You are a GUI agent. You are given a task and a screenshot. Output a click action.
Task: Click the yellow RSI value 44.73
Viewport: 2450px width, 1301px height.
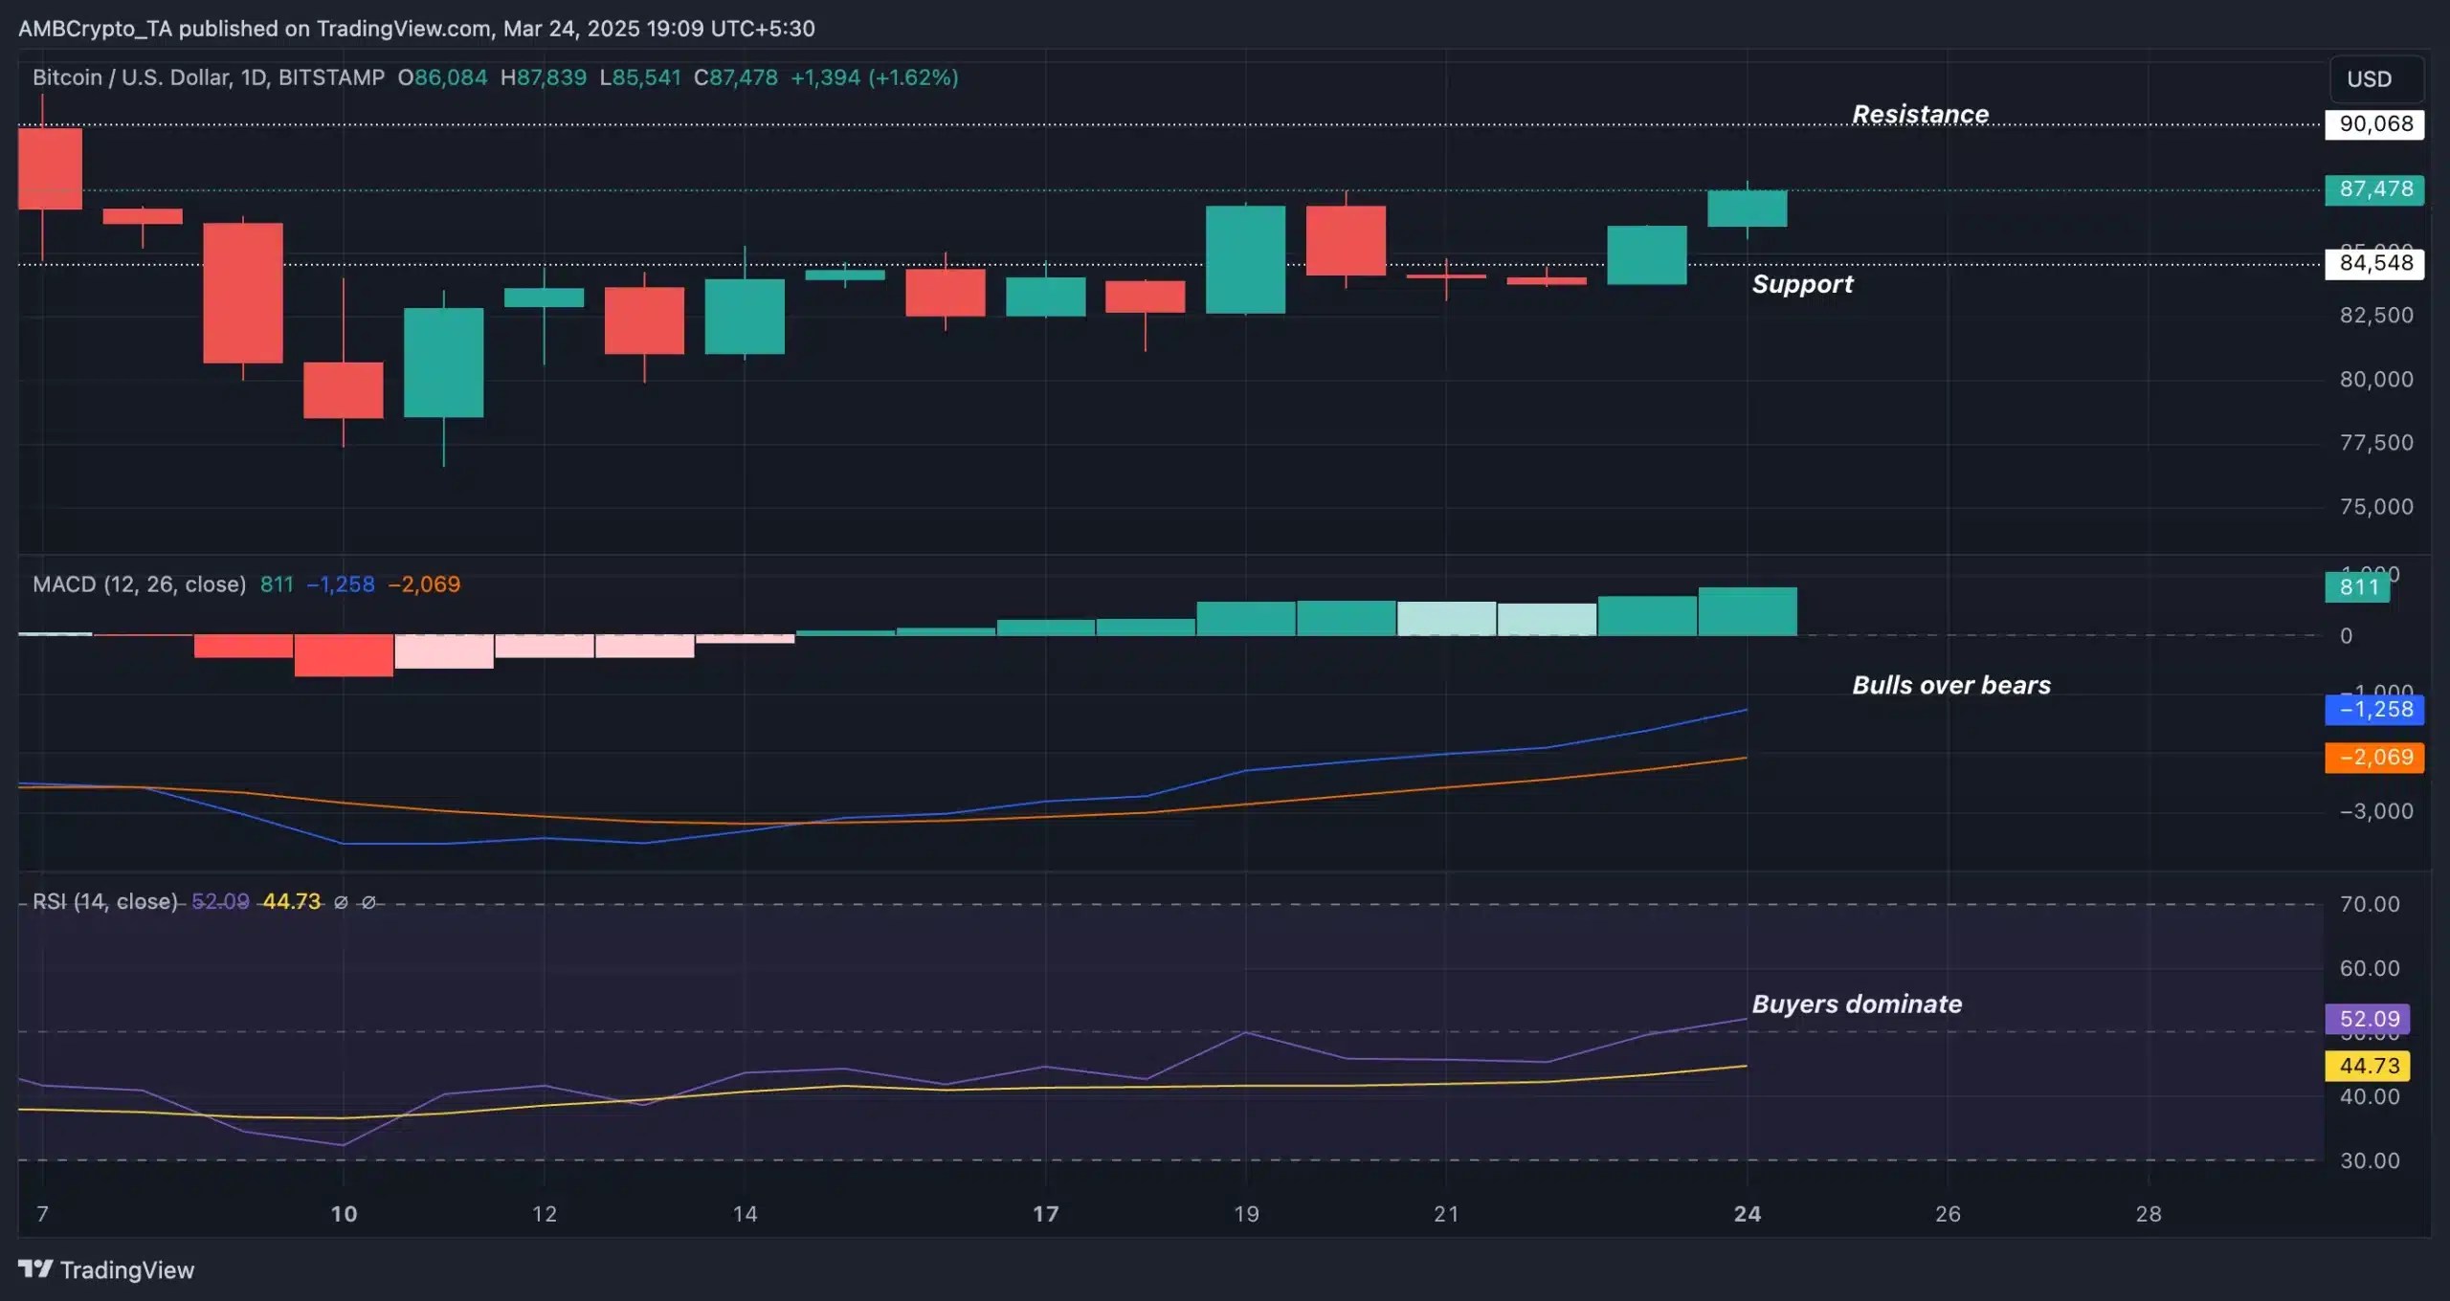tap(291, 902)
